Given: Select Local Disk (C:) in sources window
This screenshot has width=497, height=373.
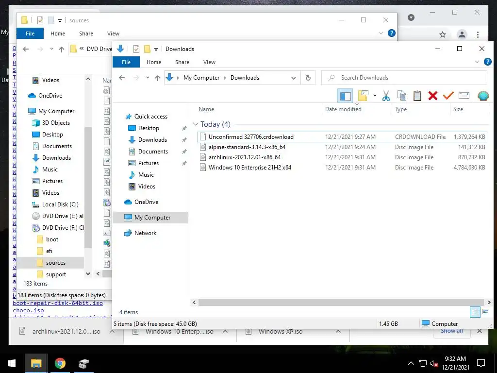Looking at the screenshot, I should click(x=60, y=204).
